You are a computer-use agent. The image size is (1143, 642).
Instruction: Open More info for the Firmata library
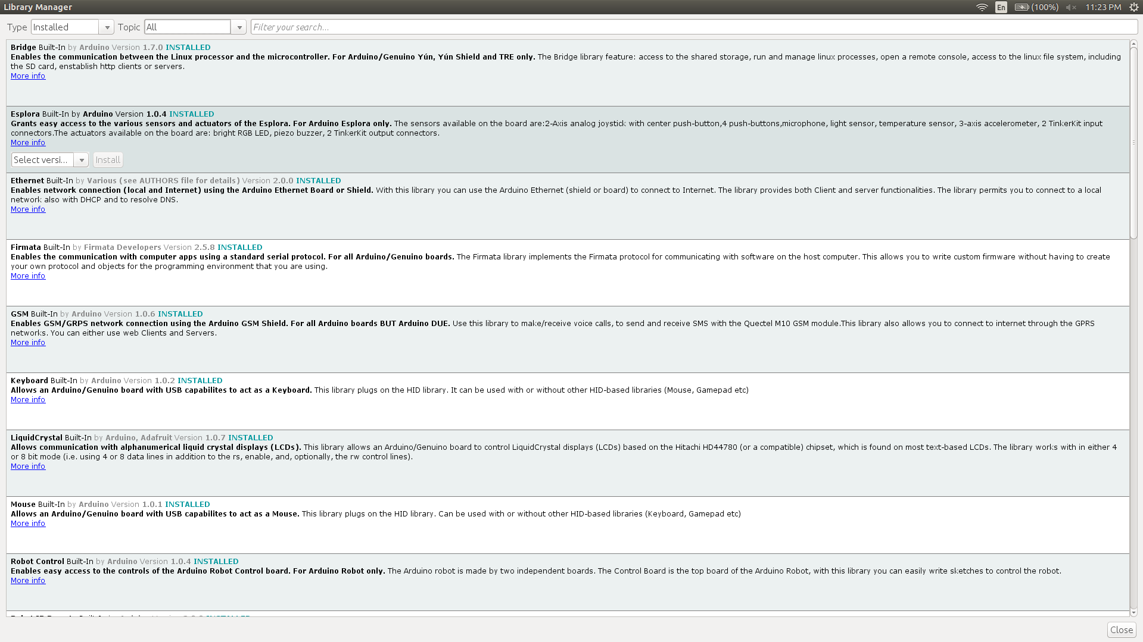point(27,275)
